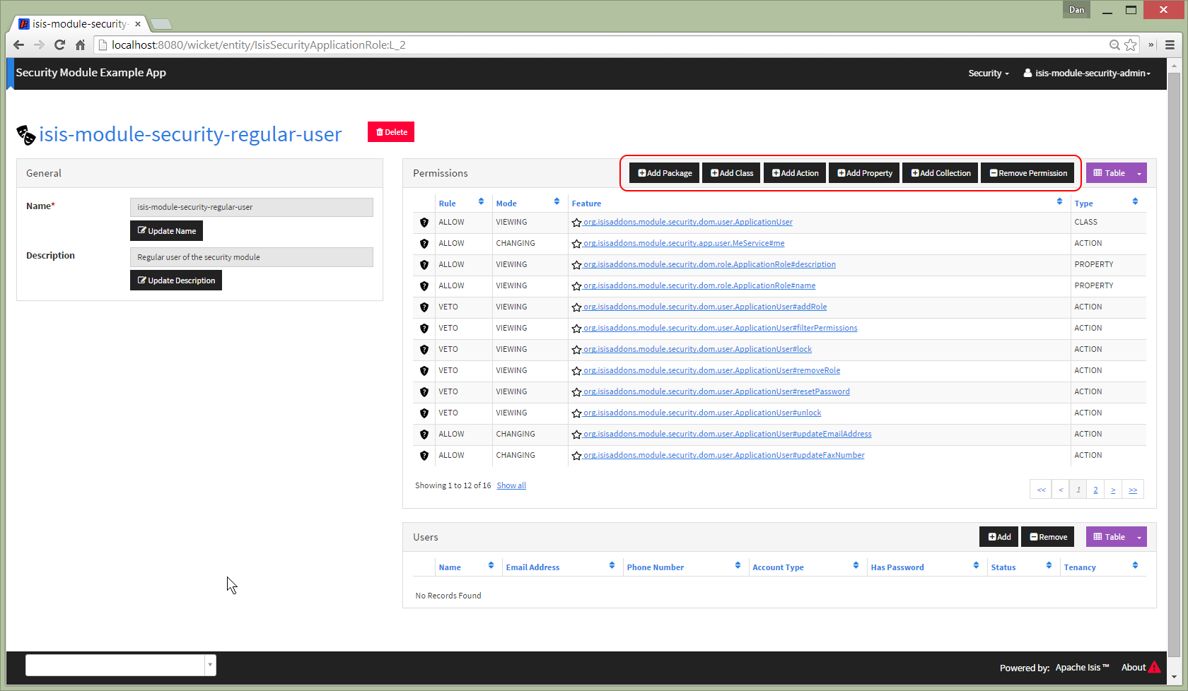Click the Name input field
The width and height of the screenshot is (1188, 691).
pyautogui.click(x=252, y=207)
